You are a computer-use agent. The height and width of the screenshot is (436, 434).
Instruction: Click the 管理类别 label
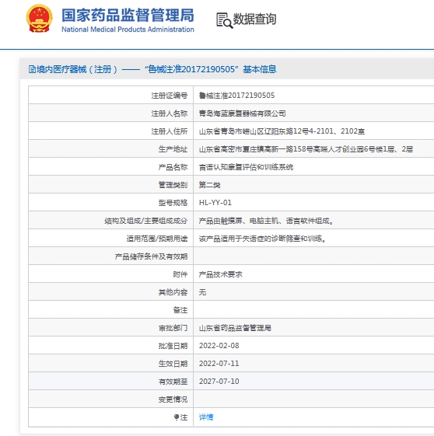(173, 185)
